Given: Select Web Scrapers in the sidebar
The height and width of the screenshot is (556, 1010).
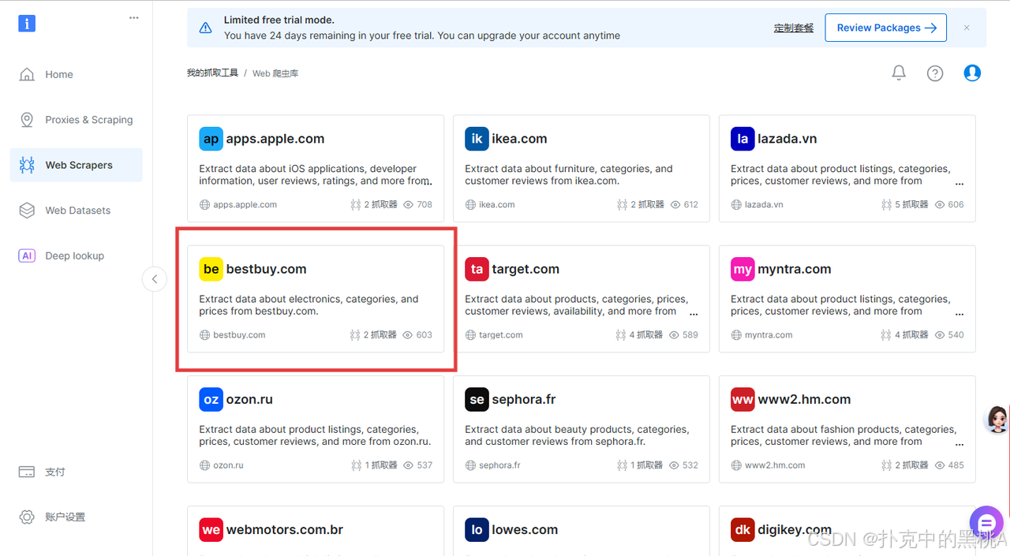Looking at the screenshot, I should pyautogui.click(x=77, y=165).
